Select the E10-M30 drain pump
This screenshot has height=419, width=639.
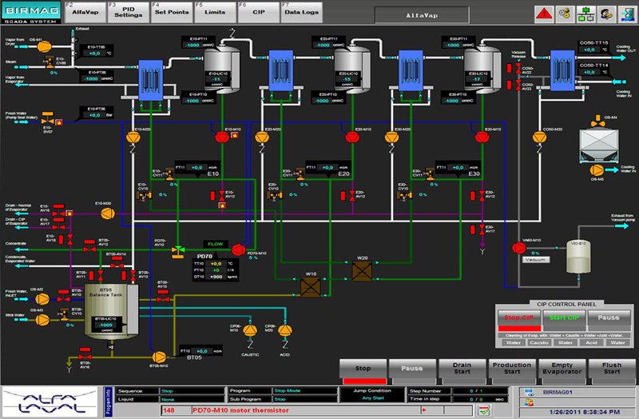[108, 213]
